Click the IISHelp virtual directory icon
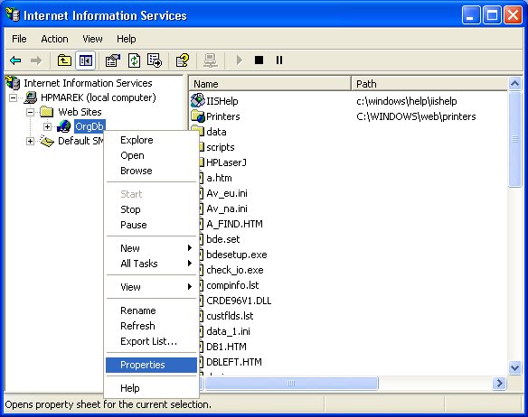This screenshot has width=528, height=417. (198, 100)
